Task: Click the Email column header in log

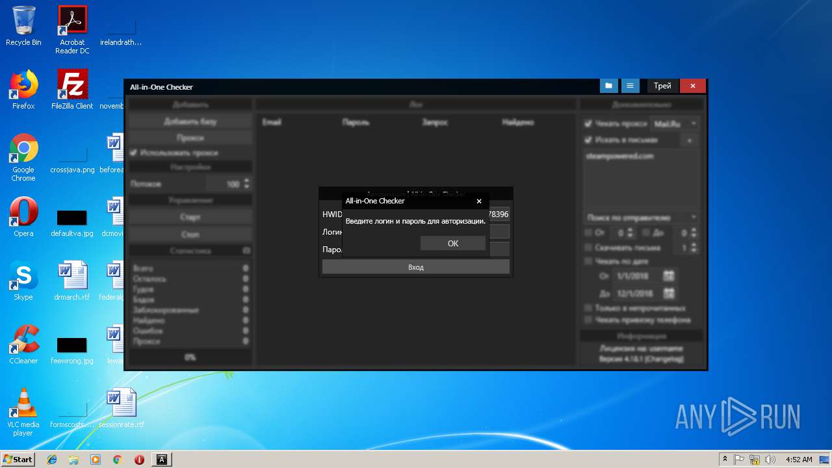Action: tap(272, 122)
